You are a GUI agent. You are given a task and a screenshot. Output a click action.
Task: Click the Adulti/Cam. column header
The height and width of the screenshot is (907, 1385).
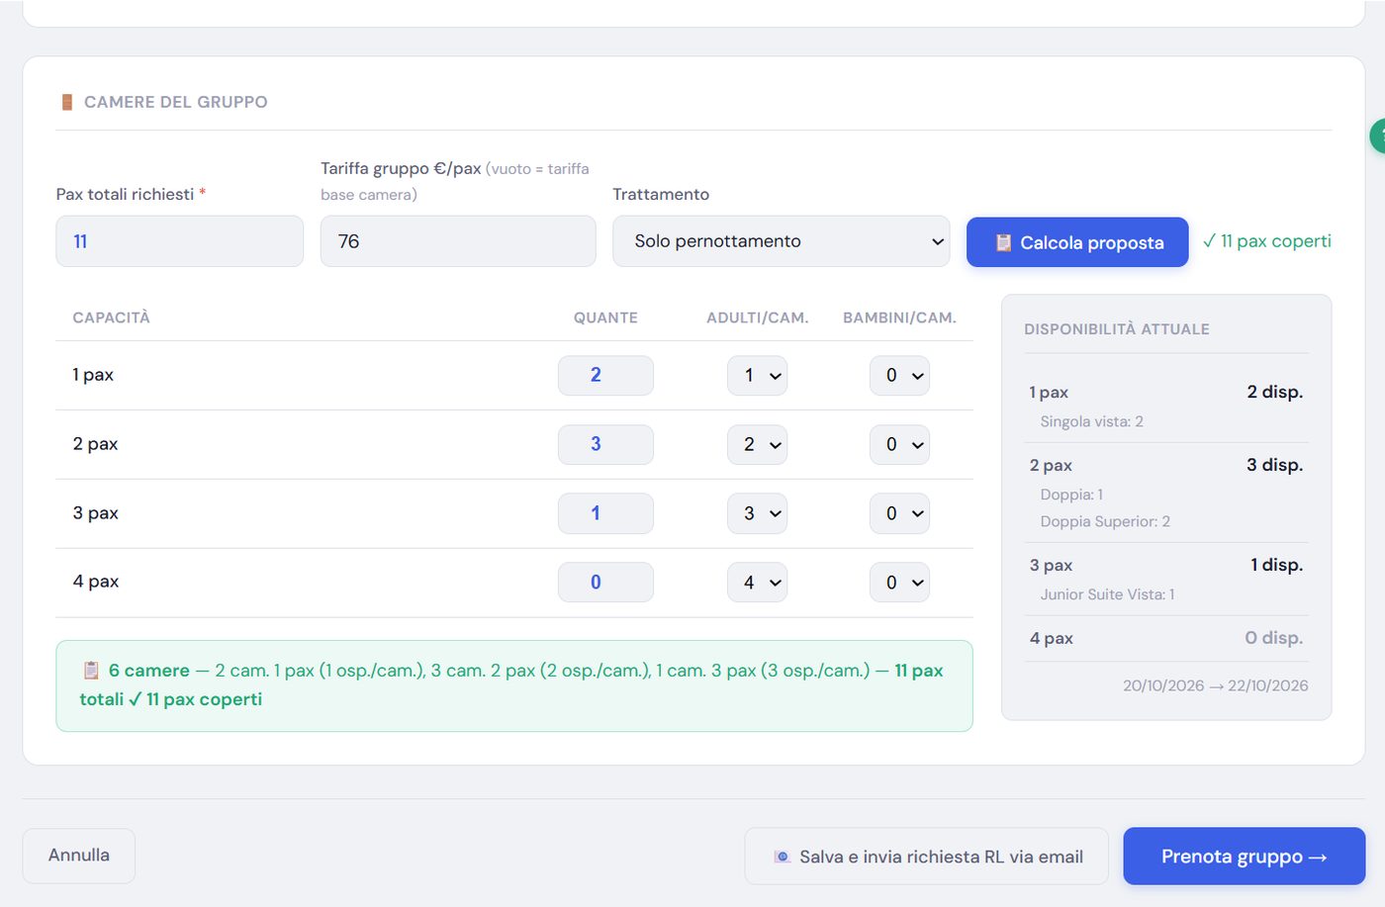click(758, 317)
